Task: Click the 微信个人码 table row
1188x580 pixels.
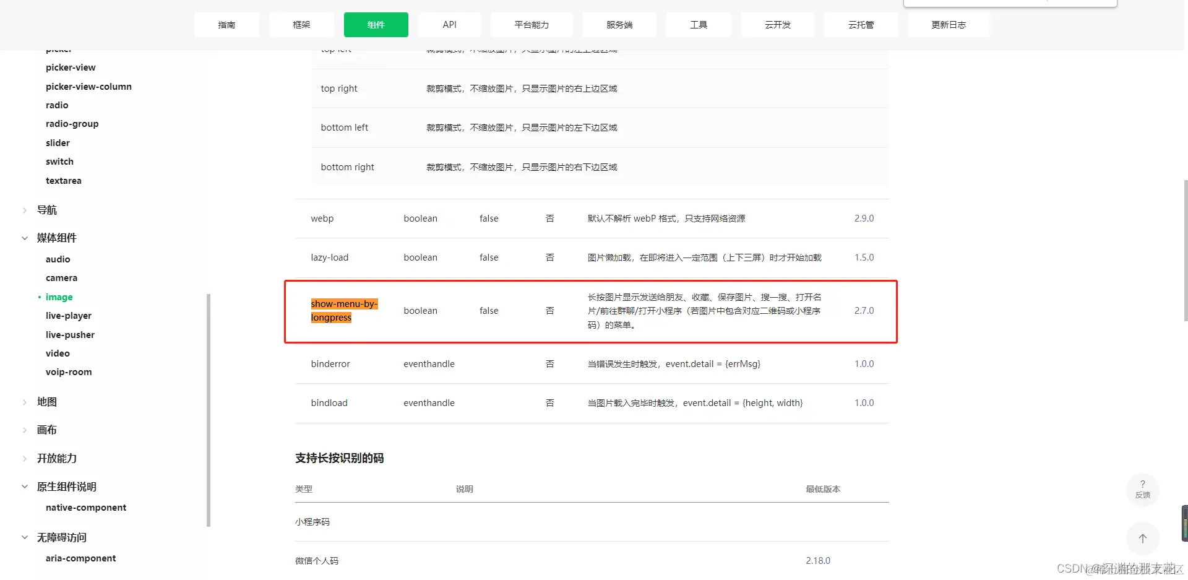Action: tap(592, 561)
